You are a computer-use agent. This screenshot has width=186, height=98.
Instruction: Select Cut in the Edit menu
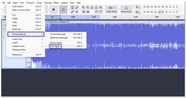tap(26, 15)
